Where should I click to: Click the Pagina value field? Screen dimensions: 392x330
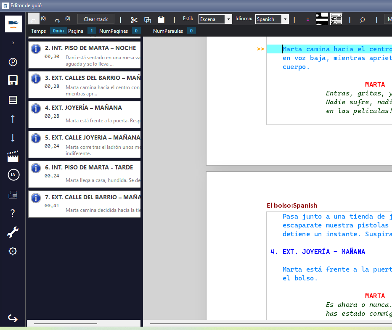[92, 31]
